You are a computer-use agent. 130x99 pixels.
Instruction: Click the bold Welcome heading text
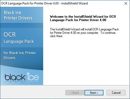[x=83, y=18]
